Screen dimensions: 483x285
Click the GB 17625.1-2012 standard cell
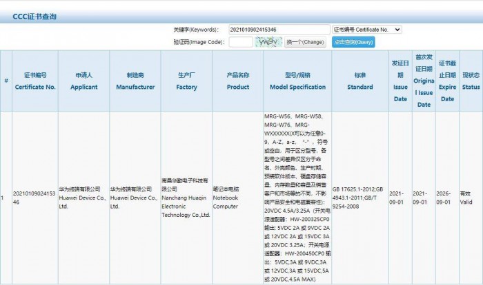360,198
